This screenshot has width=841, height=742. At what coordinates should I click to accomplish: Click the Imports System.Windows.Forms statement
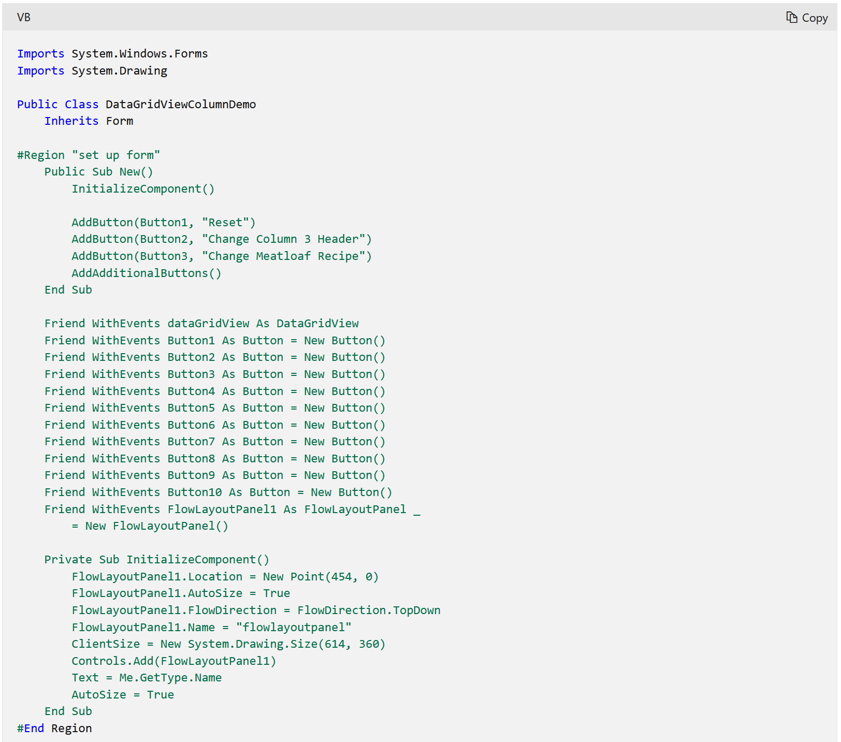pos(113,53)
